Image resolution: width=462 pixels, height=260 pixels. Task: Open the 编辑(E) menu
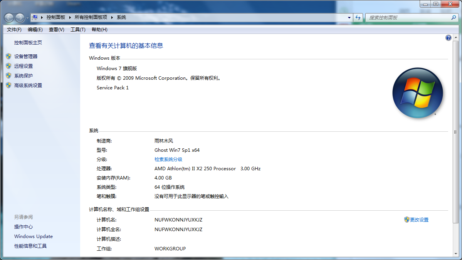tap(35, 29)
